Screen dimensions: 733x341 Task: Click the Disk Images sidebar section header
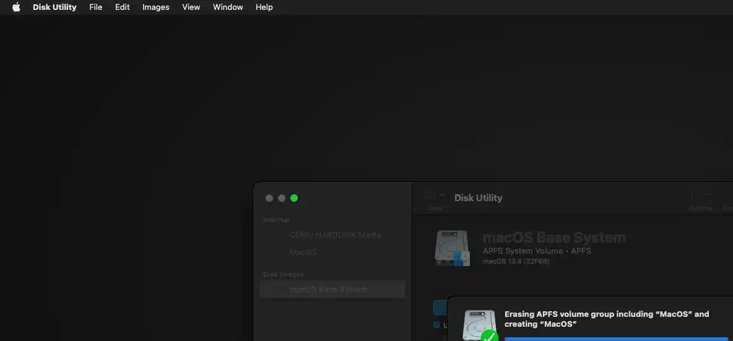tap(284, 274)
